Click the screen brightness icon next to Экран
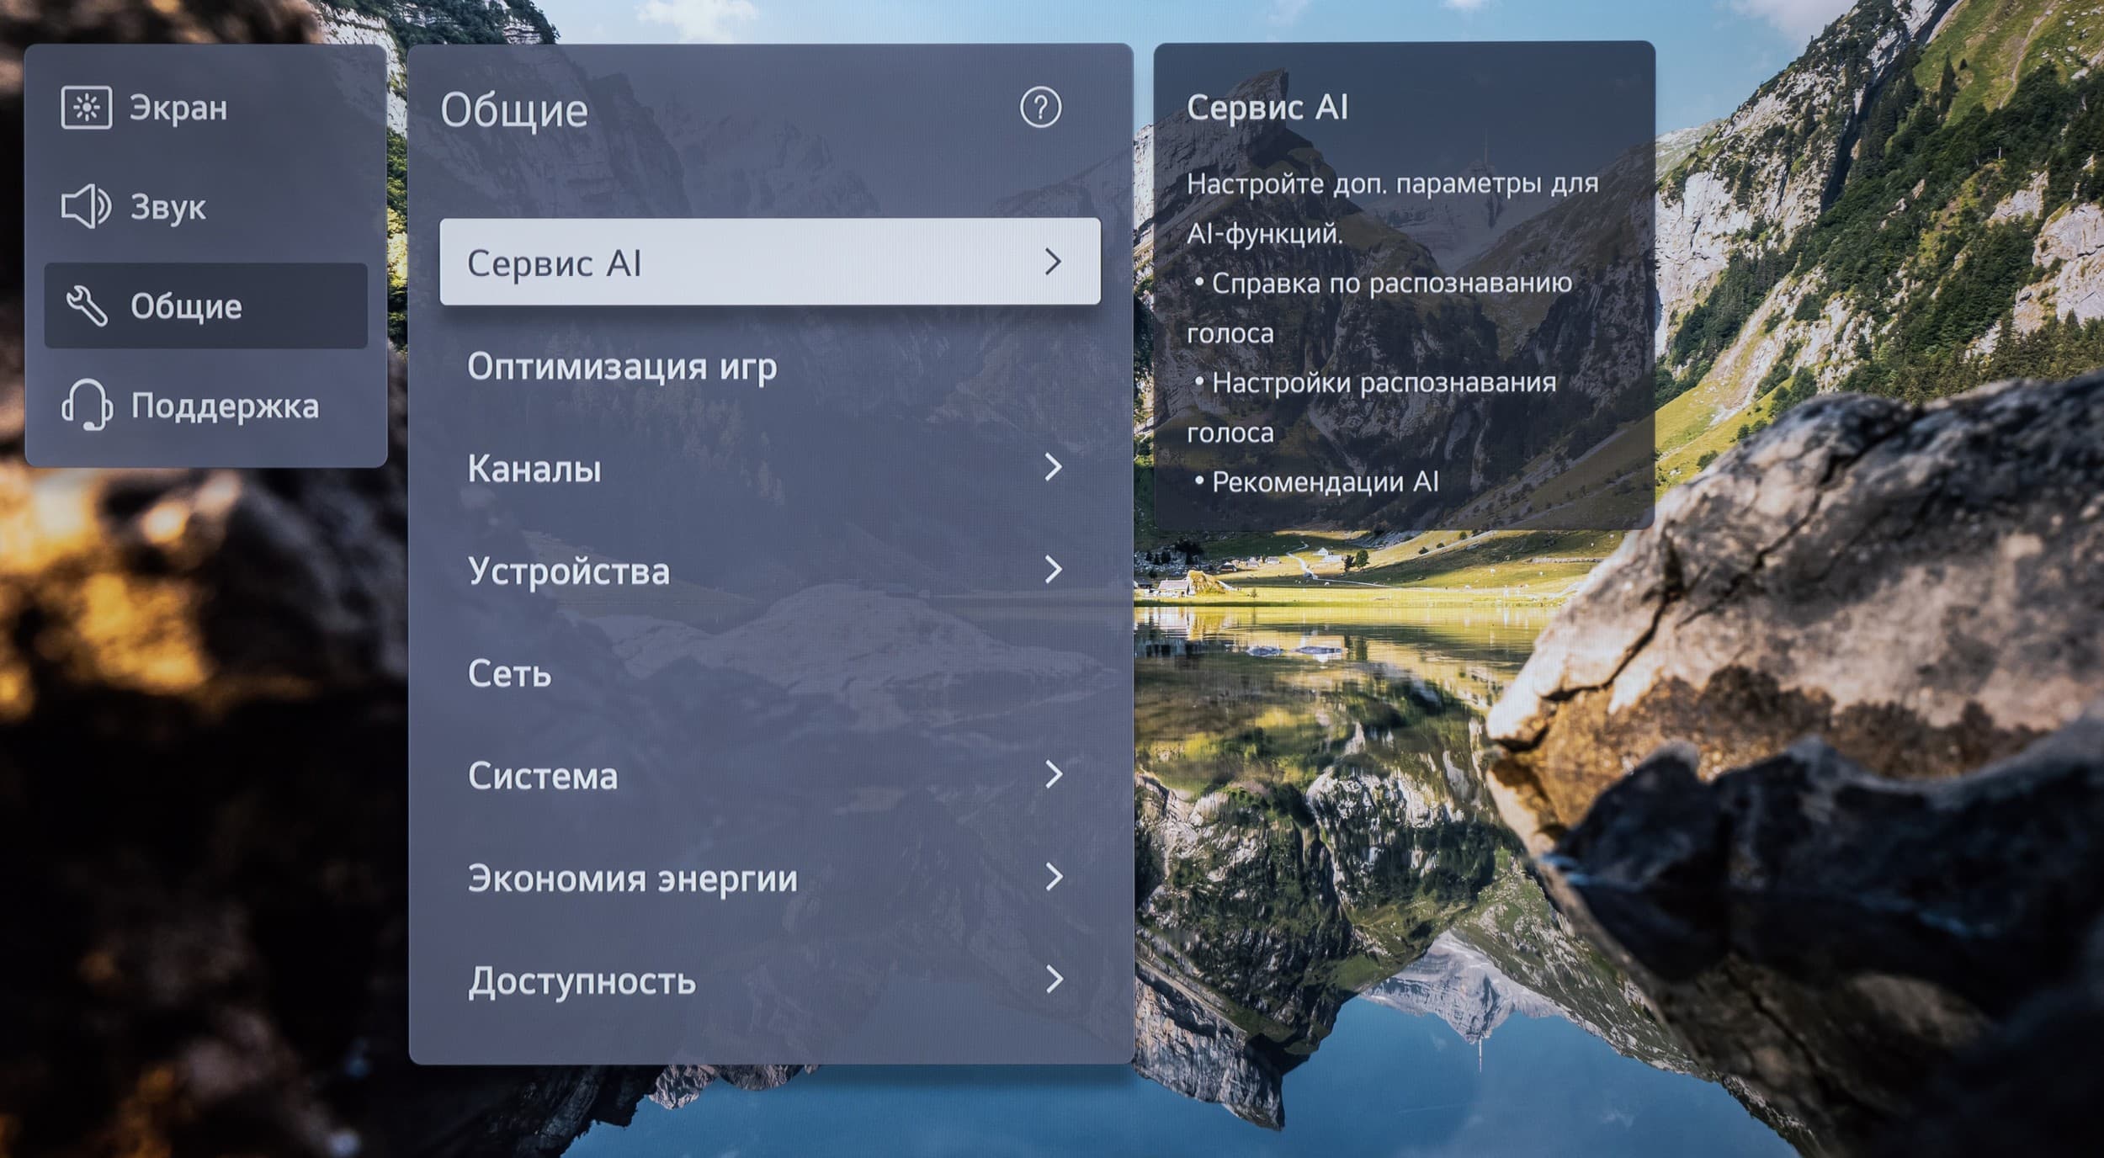The width and height of the screenshot is (2104, 1158). [x=86, y=108]
